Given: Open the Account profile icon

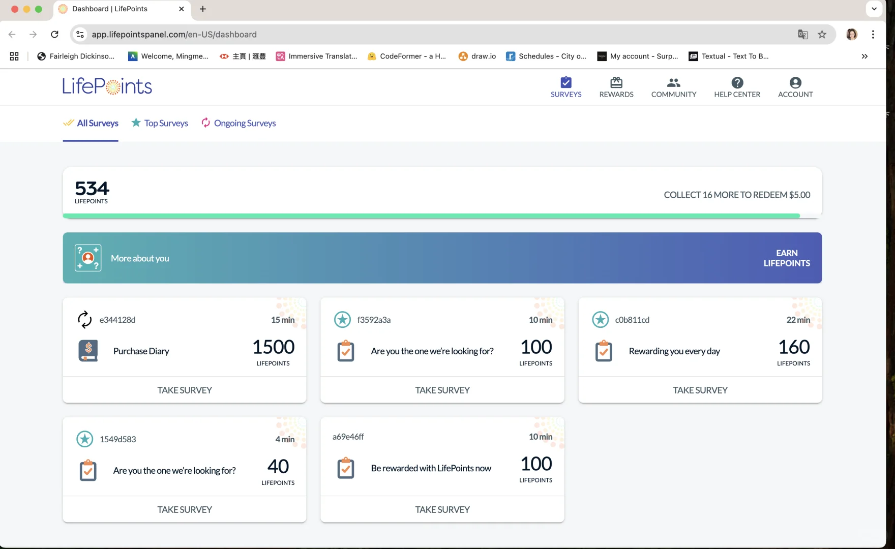Looking at the screenshot, I should pos(795,82).
